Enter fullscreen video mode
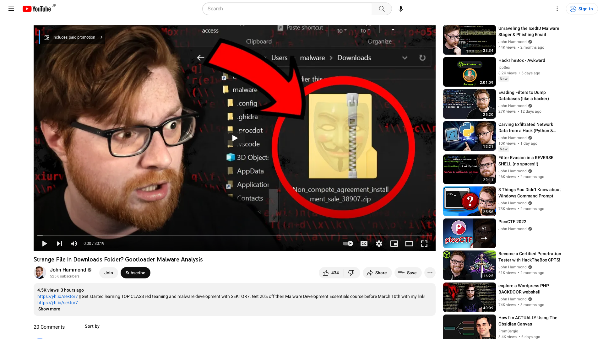 (424, 243)
